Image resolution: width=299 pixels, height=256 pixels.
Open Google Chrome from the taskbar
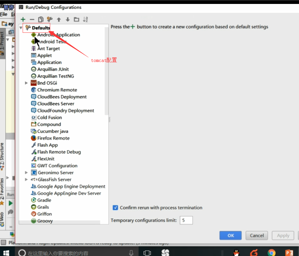pyautogui.click(x=271, y=253)
